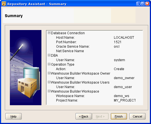Screen dimensions: 151x124
Task: Select the User Name: label under DBA
Action: (65, 60)
